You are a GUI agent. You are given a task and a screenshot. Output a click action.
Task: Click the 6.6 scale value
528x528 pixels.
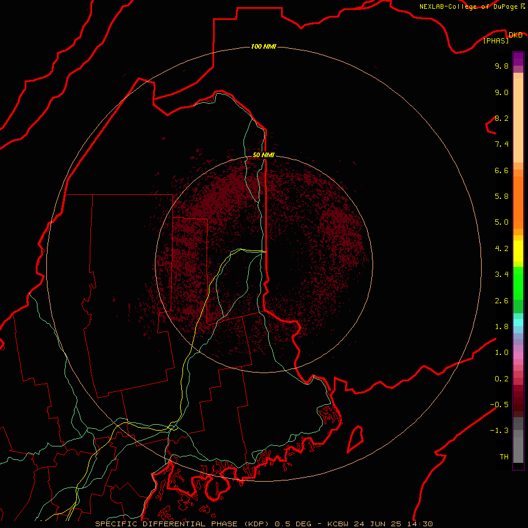pyautogui.click(x=502, y=170)
